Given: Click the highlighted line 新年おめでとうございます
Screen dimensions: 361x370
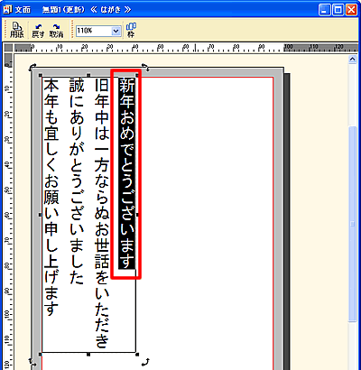Looking at the screenshot, I should [x=126, y=173].
